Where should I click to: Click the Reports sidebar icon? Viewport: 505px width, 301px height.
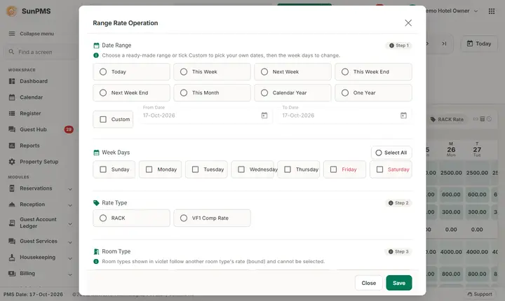12,146
